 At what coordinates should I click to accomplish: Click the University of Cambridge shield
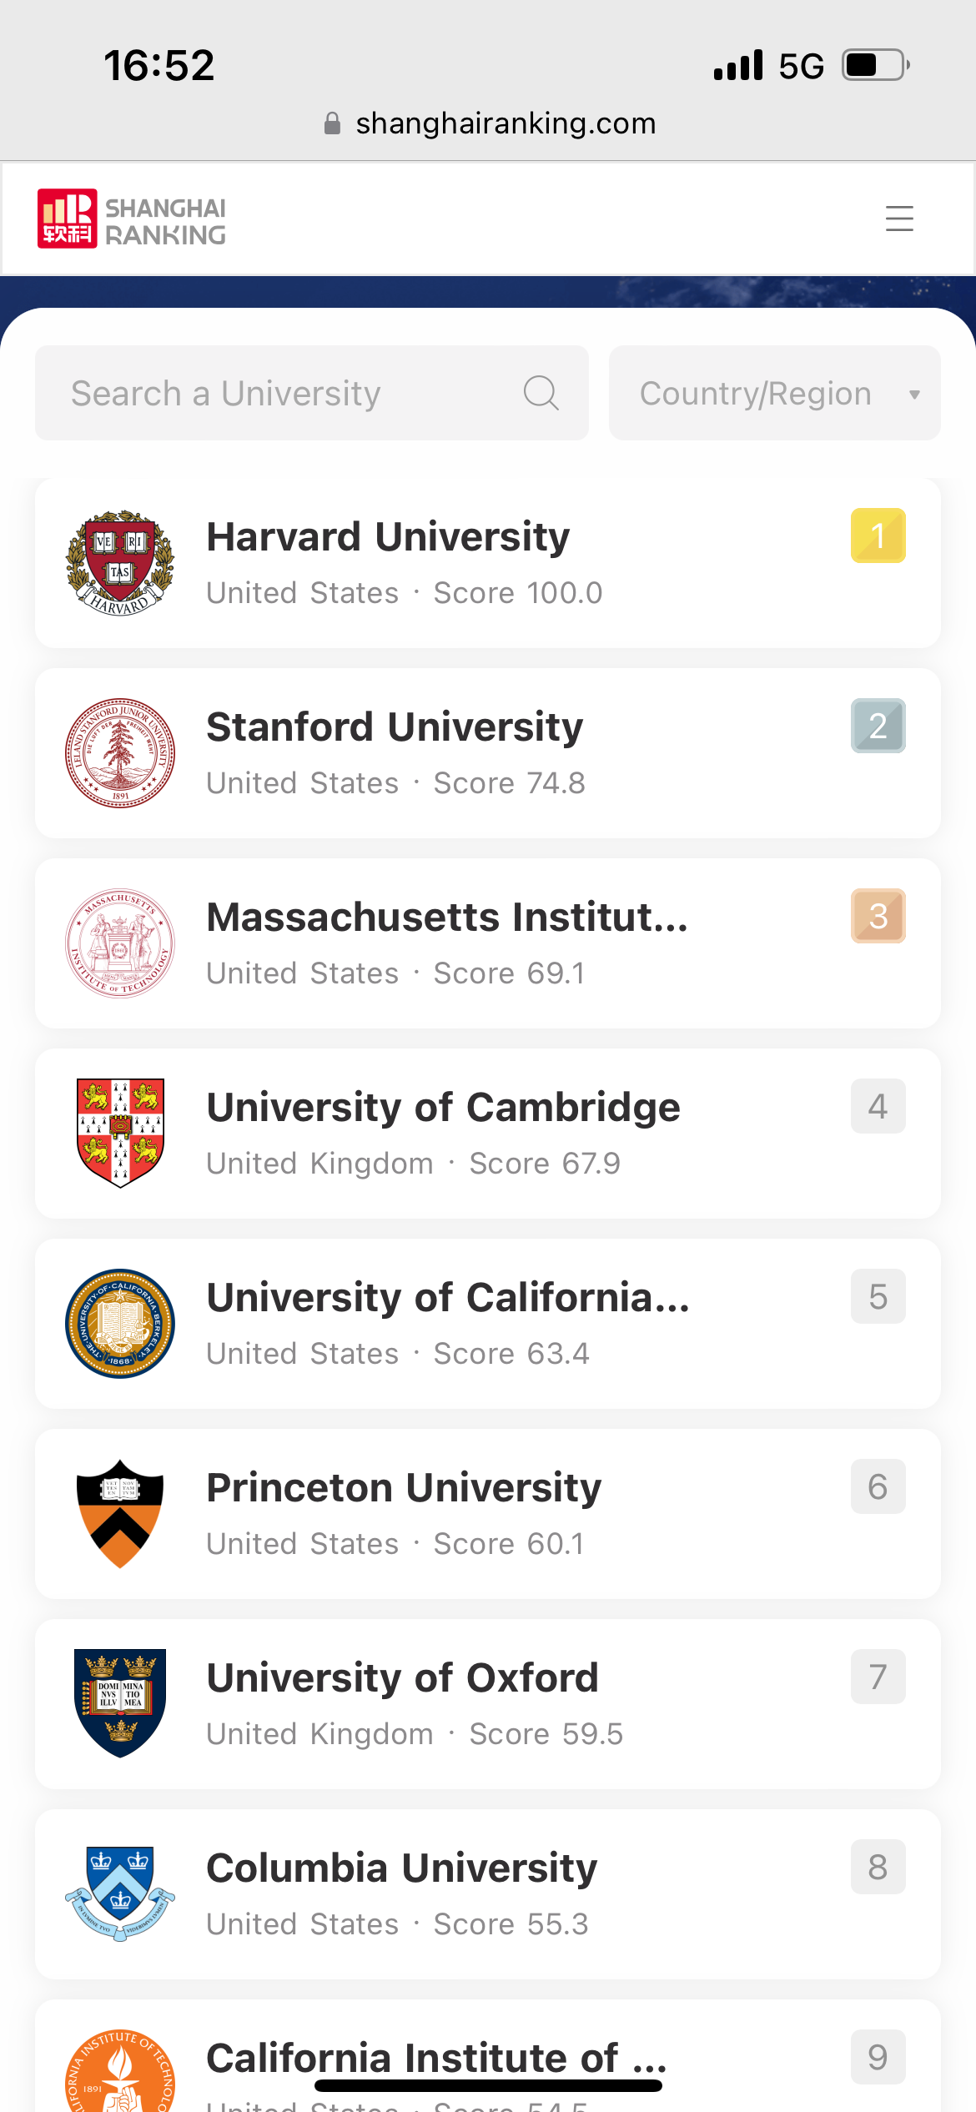120,1133
